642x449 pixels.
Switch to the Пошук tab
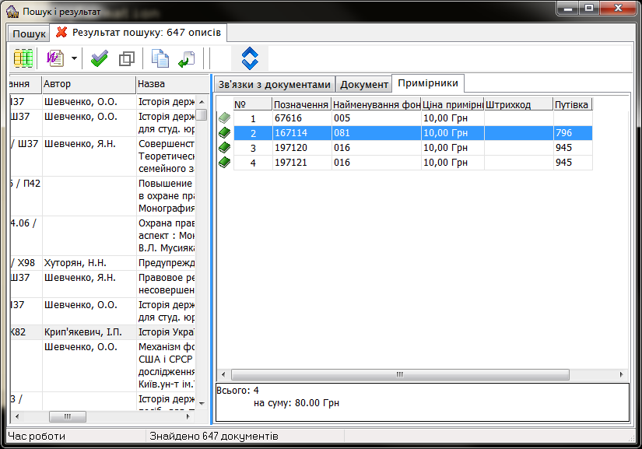pyautogui.click(x=29, y=34)
